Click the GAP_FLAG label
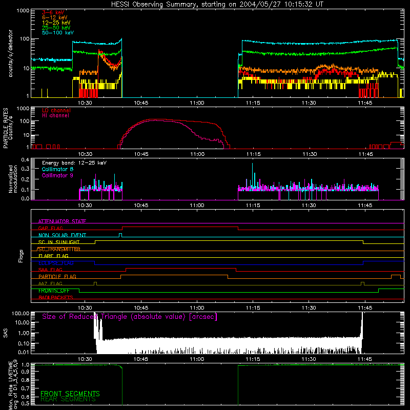Screen dimensions: 410x410 [x=51, y=228]
